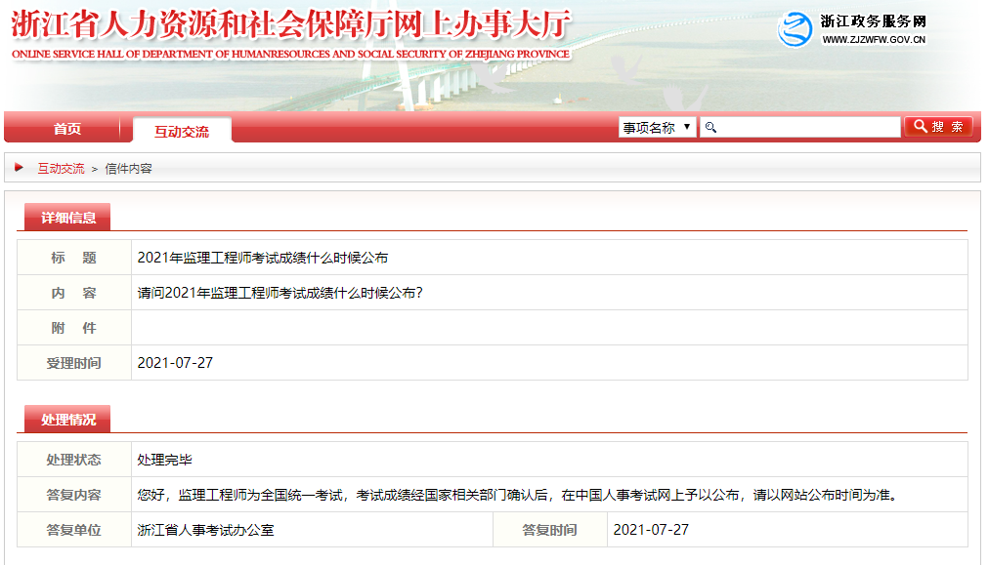The width and height of the screenshot is (989, 565).
Task: Click the magnifier icon inside the search field
Action: tap(709, 127)
